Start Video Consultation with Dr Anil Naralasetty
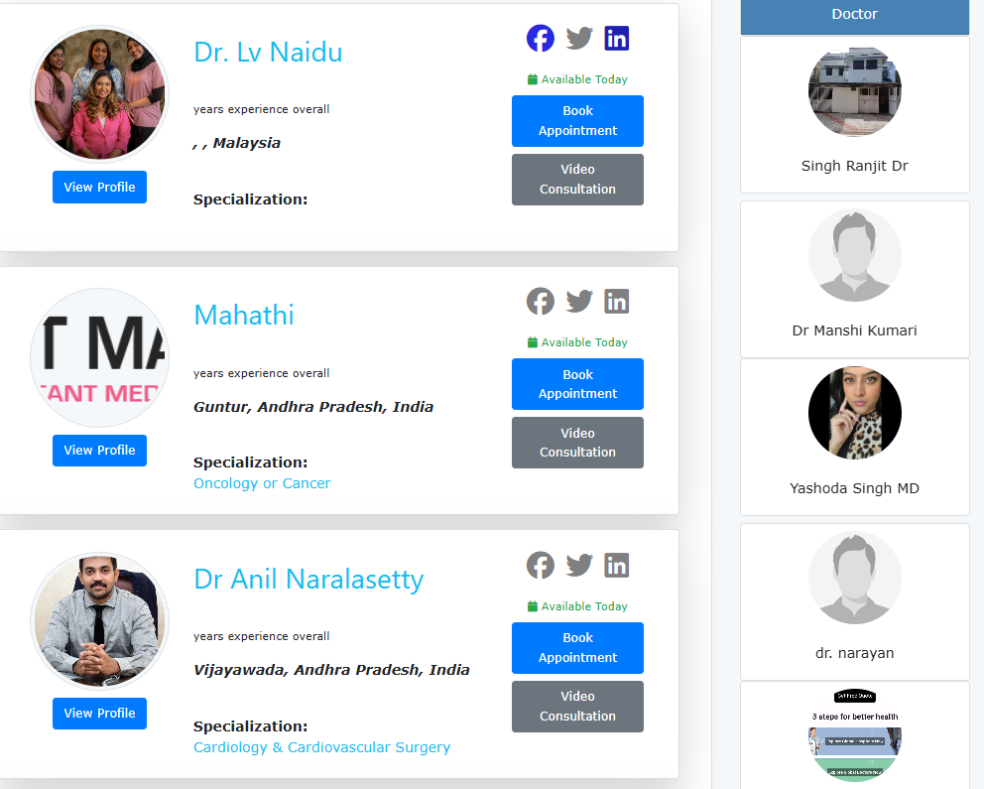 pos(577,707)
